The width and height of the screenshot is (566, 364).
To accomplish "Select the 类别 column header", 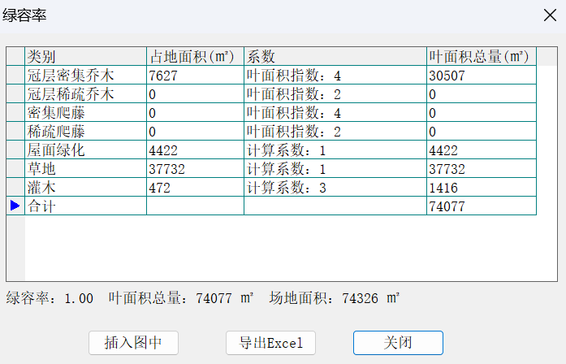I will pyautogui.click(x=85, y=56).
